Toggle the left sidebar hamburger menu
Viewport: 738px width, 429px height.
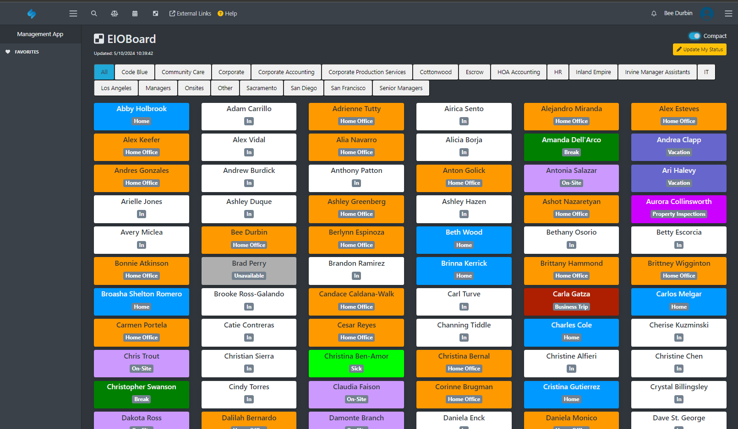click(x=73, y=14)
